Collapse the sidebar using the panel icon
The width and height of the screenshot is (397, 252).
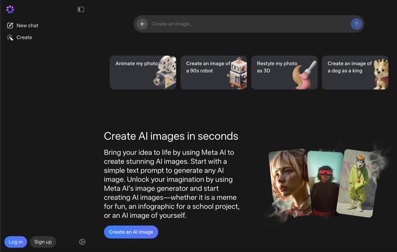(x=81, y=10)
